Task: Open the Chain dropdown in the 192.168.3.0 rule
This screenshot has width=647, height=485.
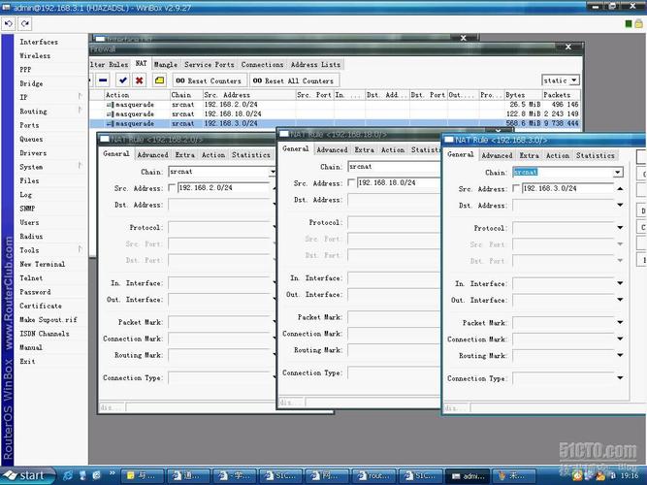Action: [618, 172]
